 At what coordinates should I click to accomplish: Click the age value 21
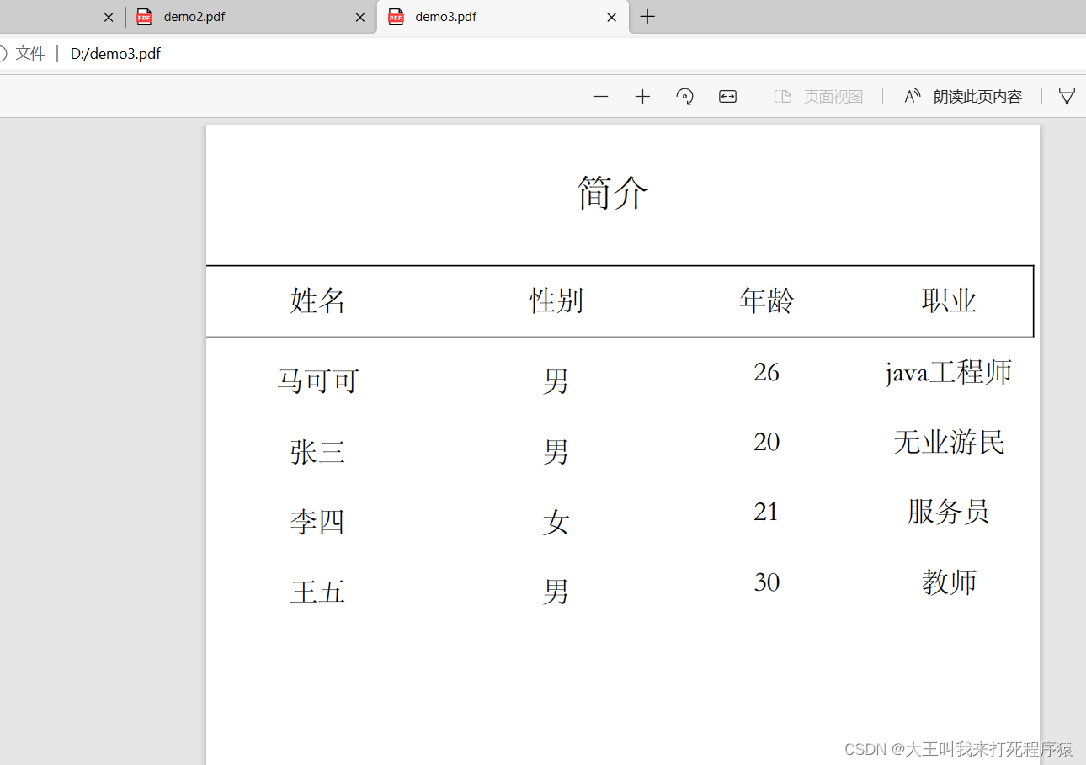click(x=767, y=512)
